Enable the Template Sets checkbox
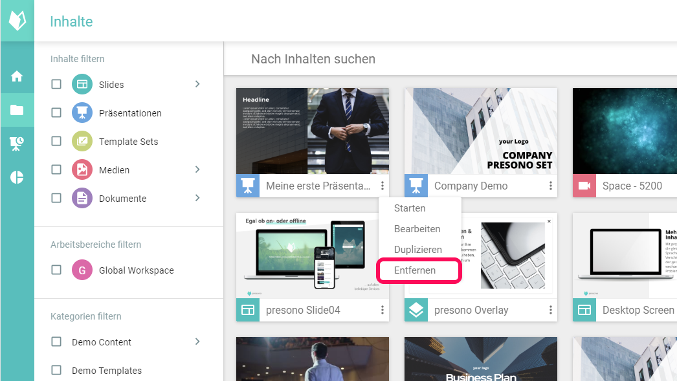 pyautogui.click(x=56, y=141)
